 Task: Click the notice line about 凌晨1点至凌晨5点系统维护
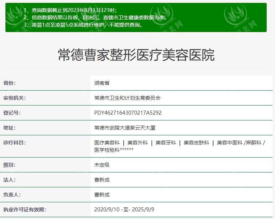(83, 25)
